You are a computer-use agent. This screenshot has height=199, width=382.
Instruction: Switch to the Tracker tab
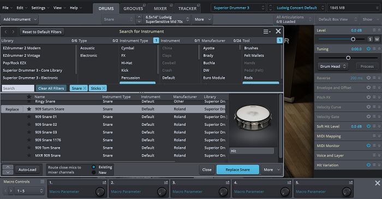click(x=187, y=9)
